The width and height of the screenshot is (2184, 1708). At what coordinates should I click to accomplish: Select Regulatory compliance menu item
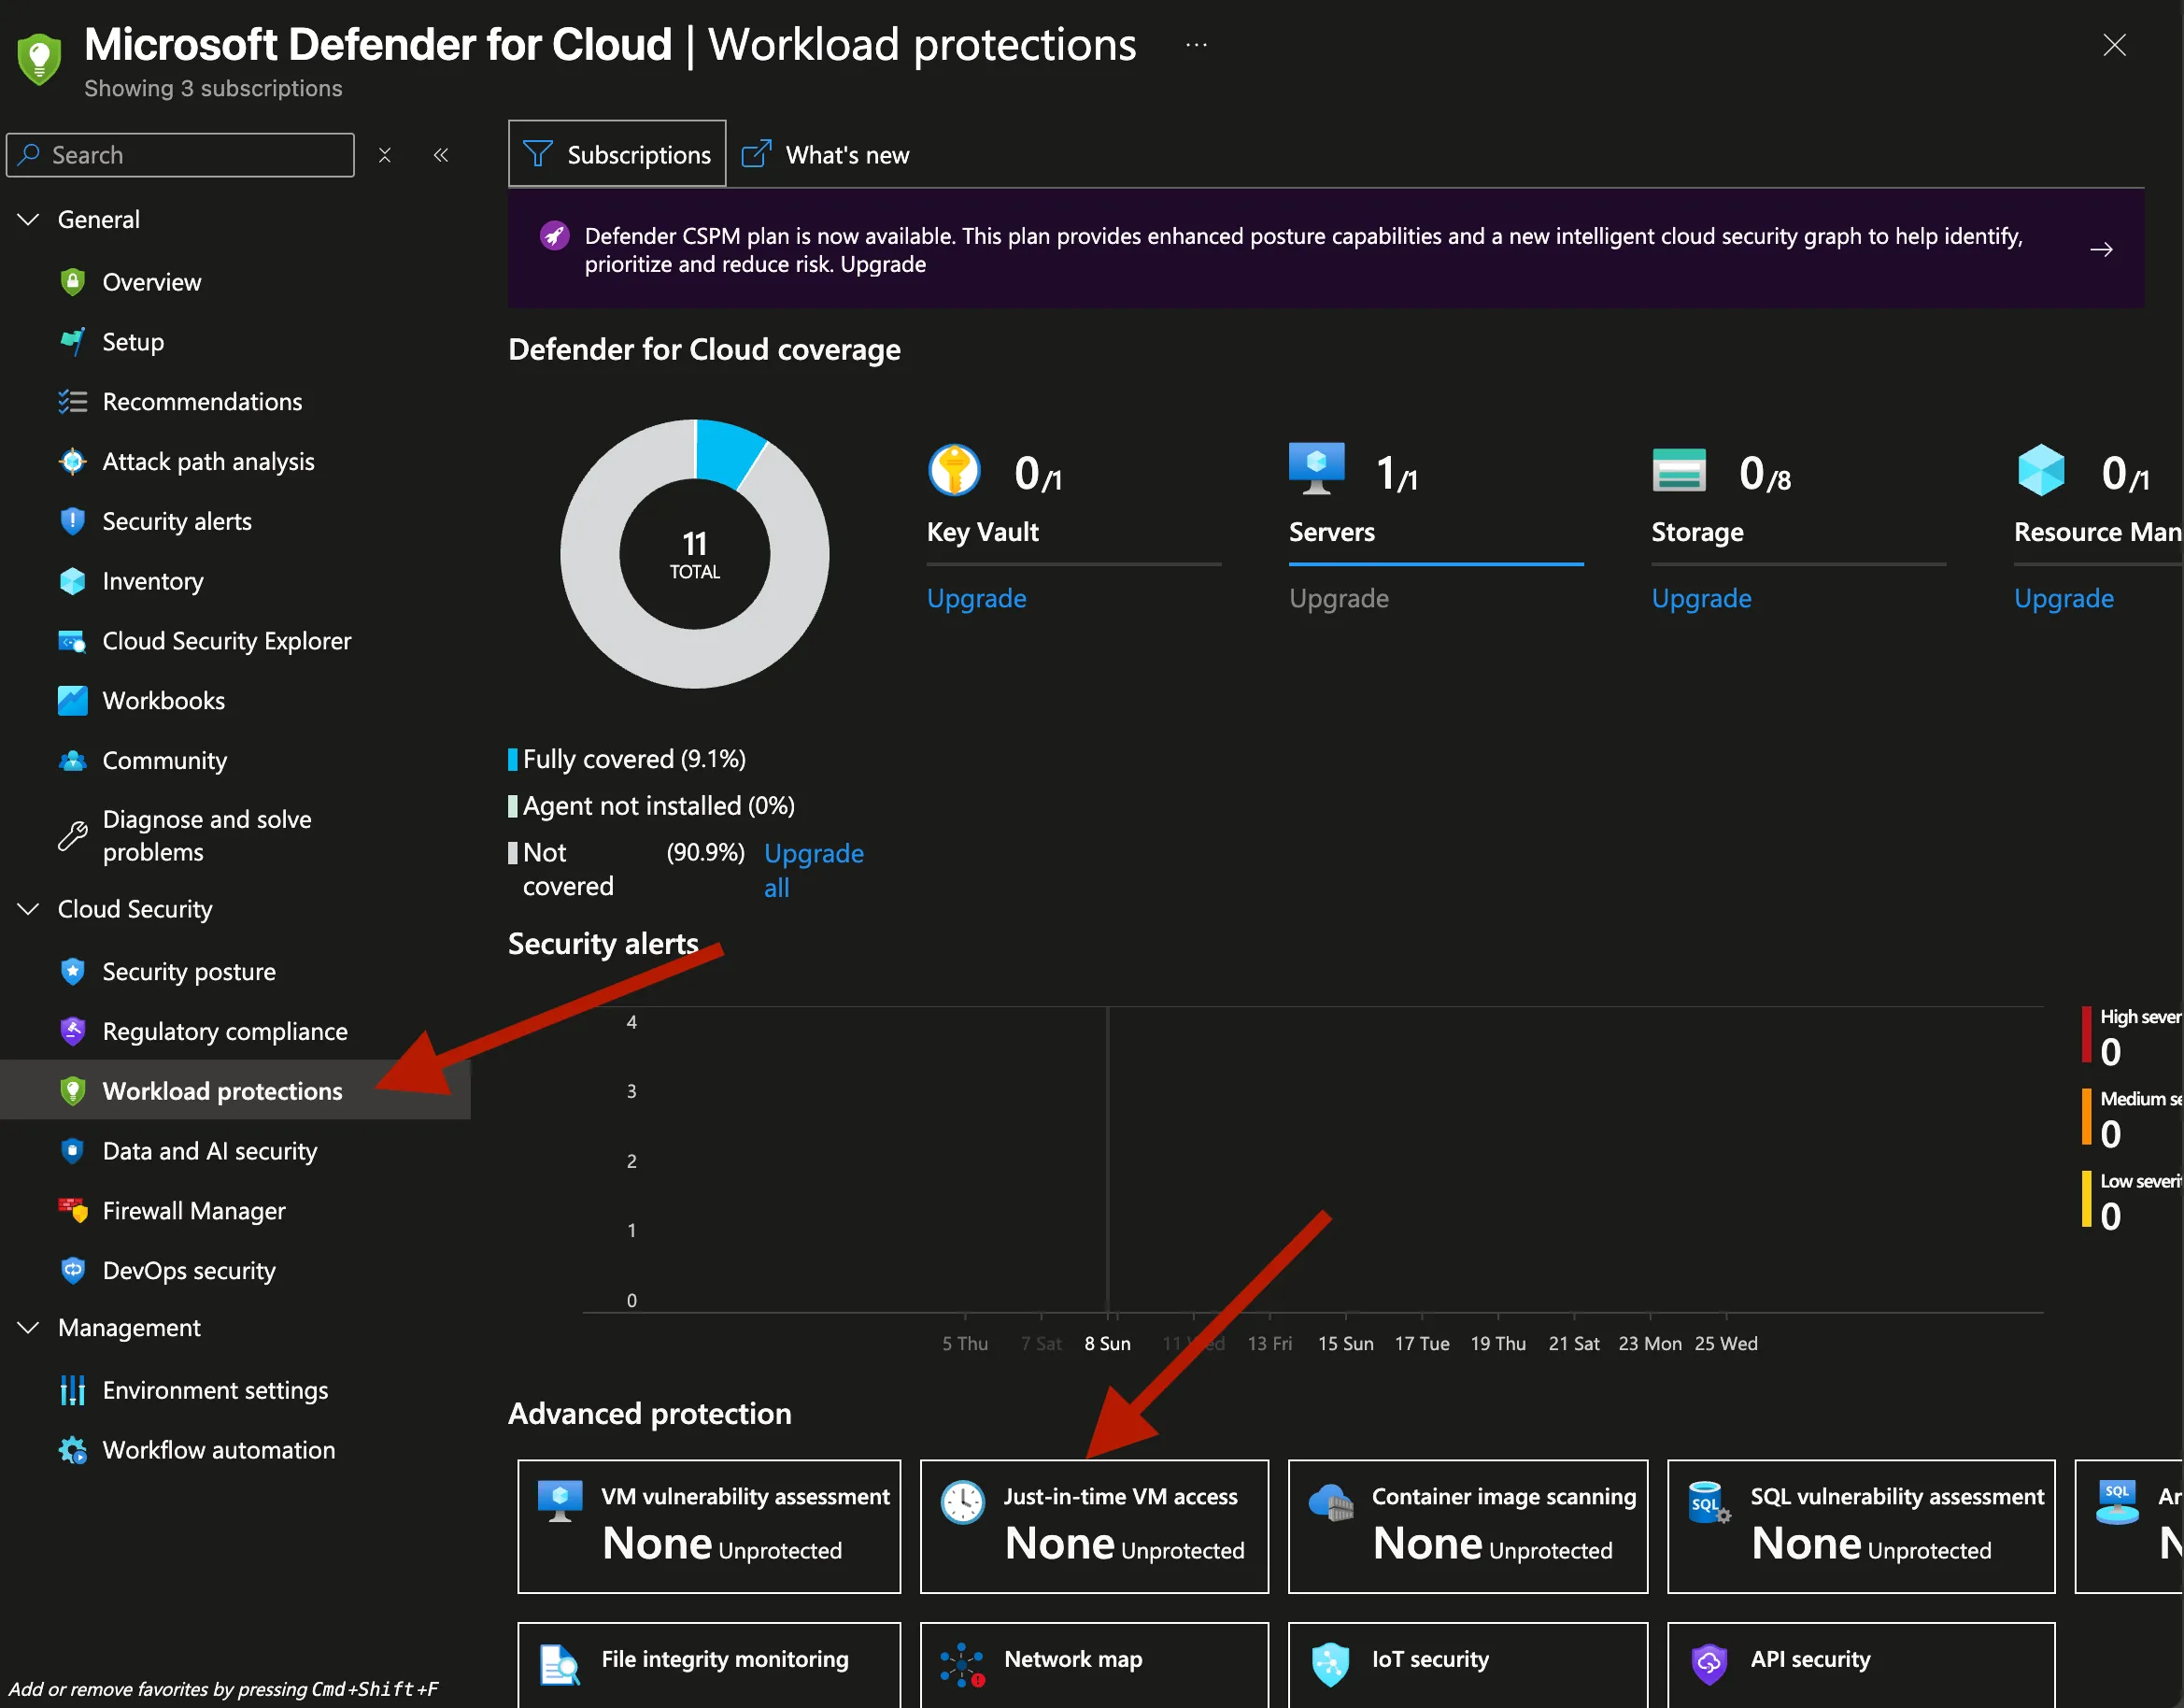[x=225, y=1031]
